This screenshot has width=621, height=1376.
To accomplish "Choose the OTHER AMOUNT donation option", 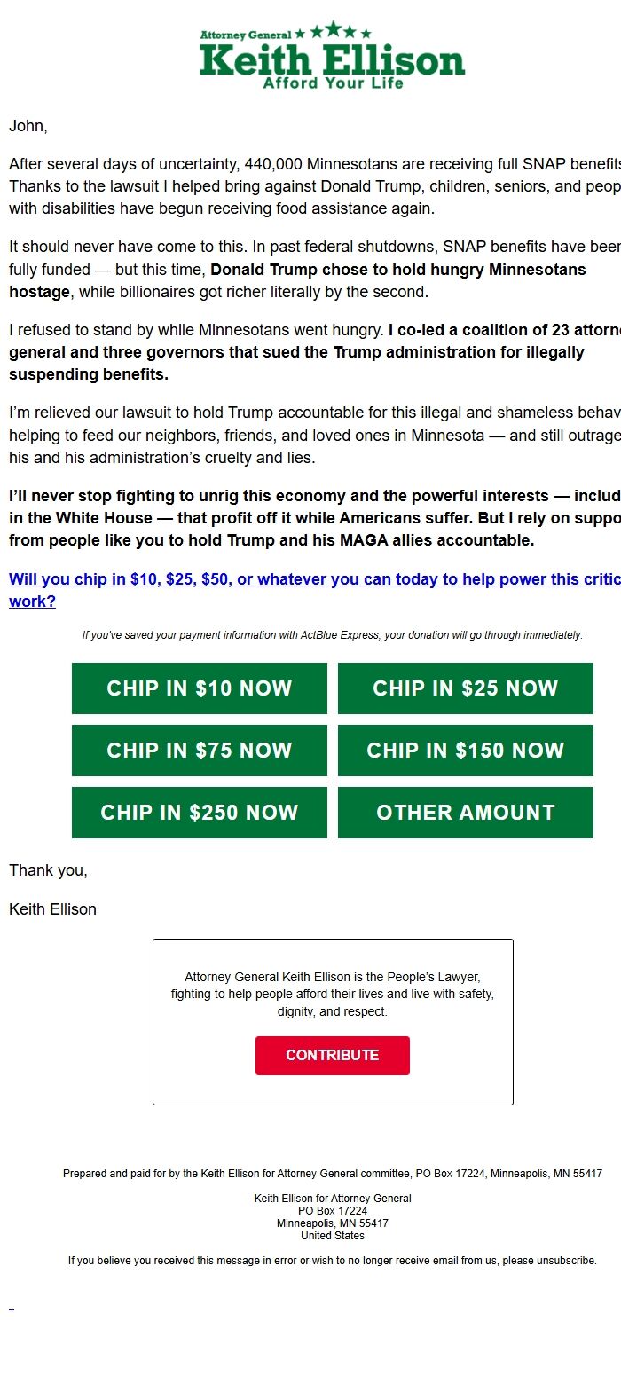I will 465,813.
